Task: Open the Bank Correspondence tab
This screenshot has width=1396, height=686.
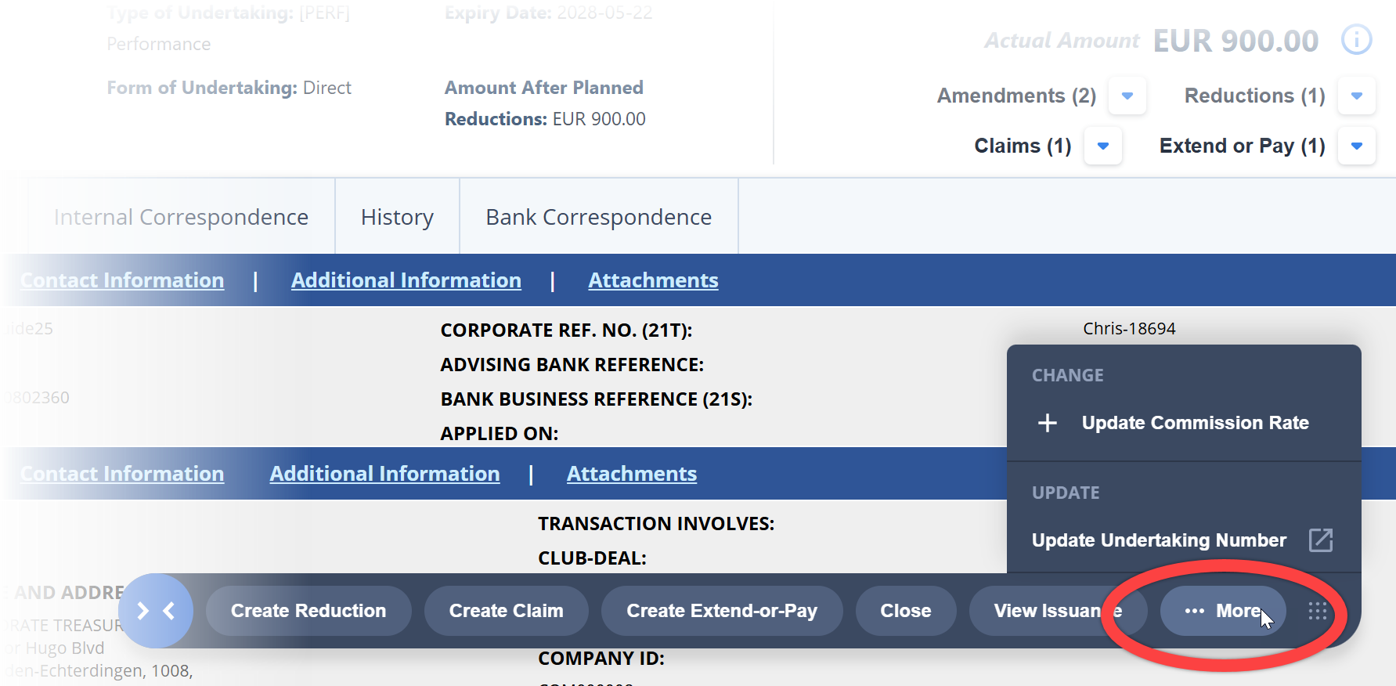Action: pos(598,217)
